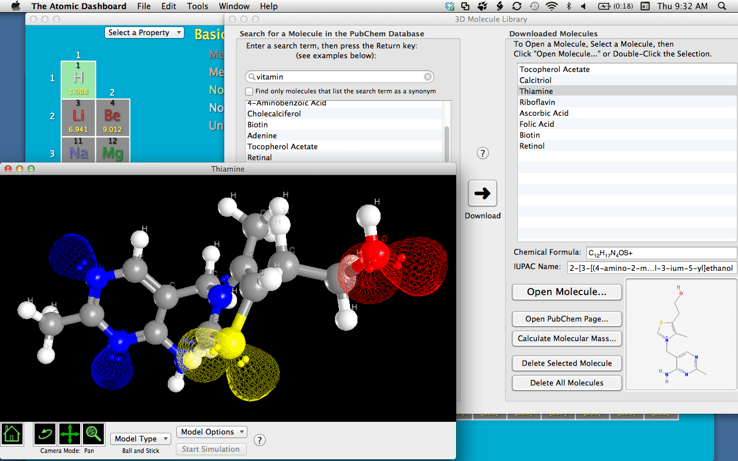Screen dimensions: 738x461
Task: Select Lithium element tile
Action: (78, 118)
